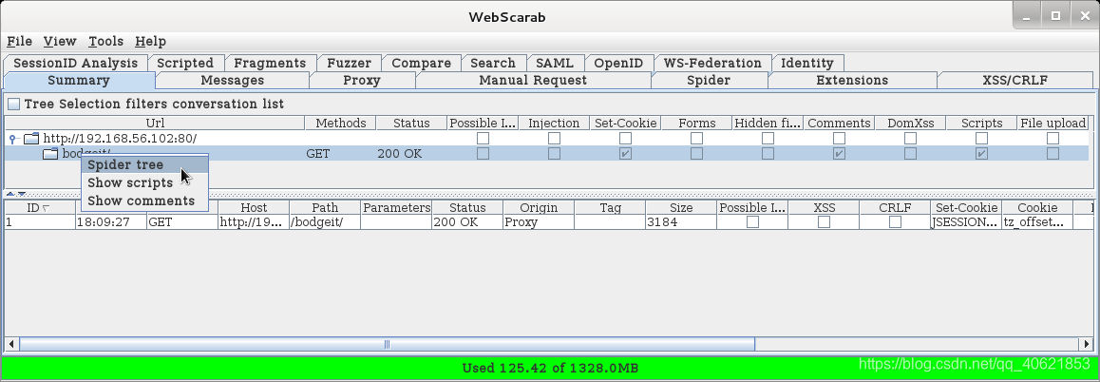Switch to Scripted tab
Image resolution: width=1100 pixels, height=382 pixels.
185,64
